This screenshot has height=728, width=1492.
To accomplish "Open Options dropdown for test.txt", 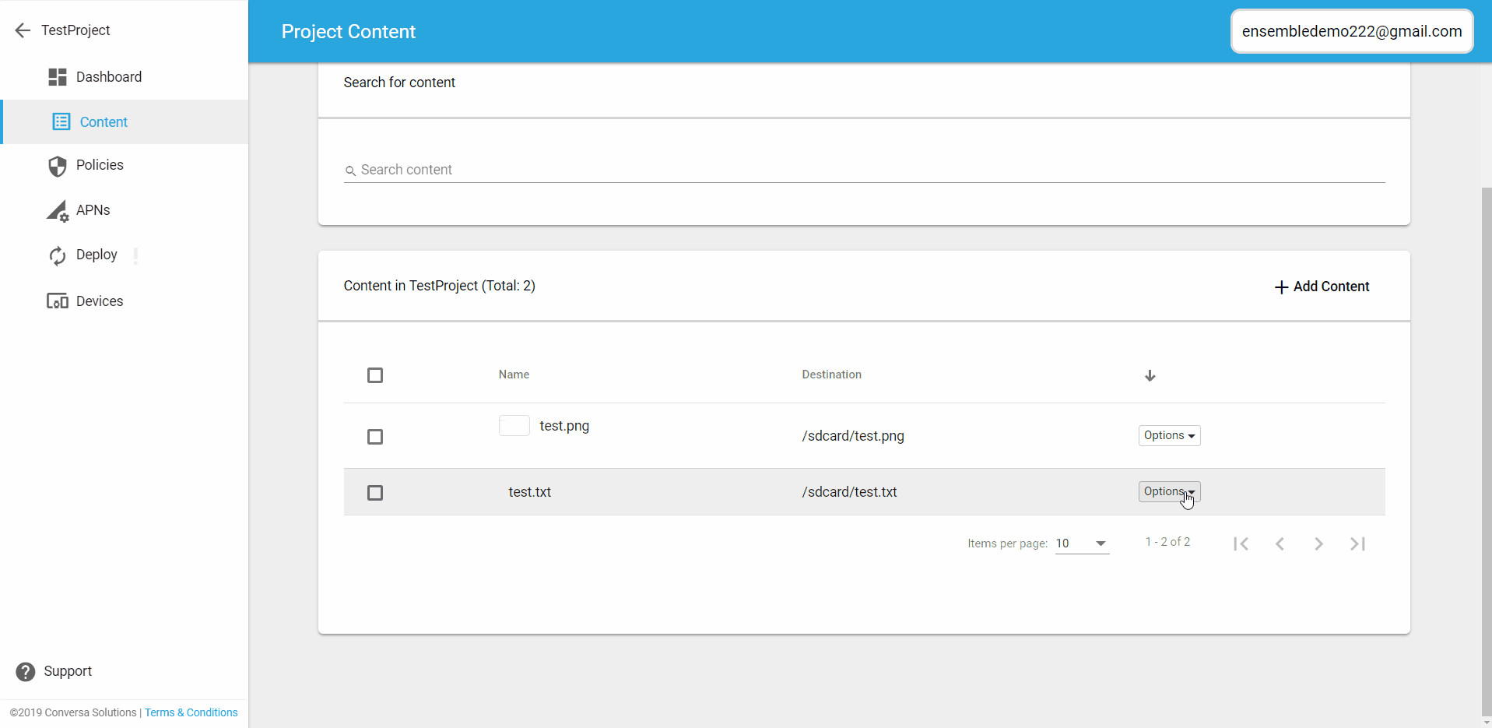I will tap(1169, 491).
